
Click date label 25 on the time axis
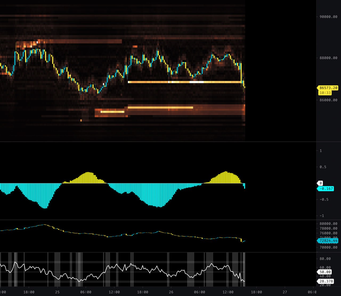tap(57, 292)
